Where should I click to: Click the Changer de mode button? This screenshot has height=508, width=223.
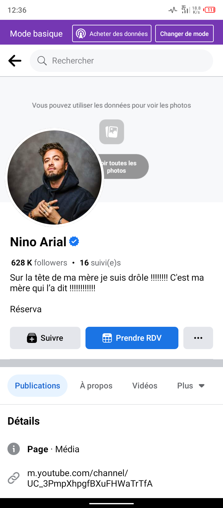point(184,33)
